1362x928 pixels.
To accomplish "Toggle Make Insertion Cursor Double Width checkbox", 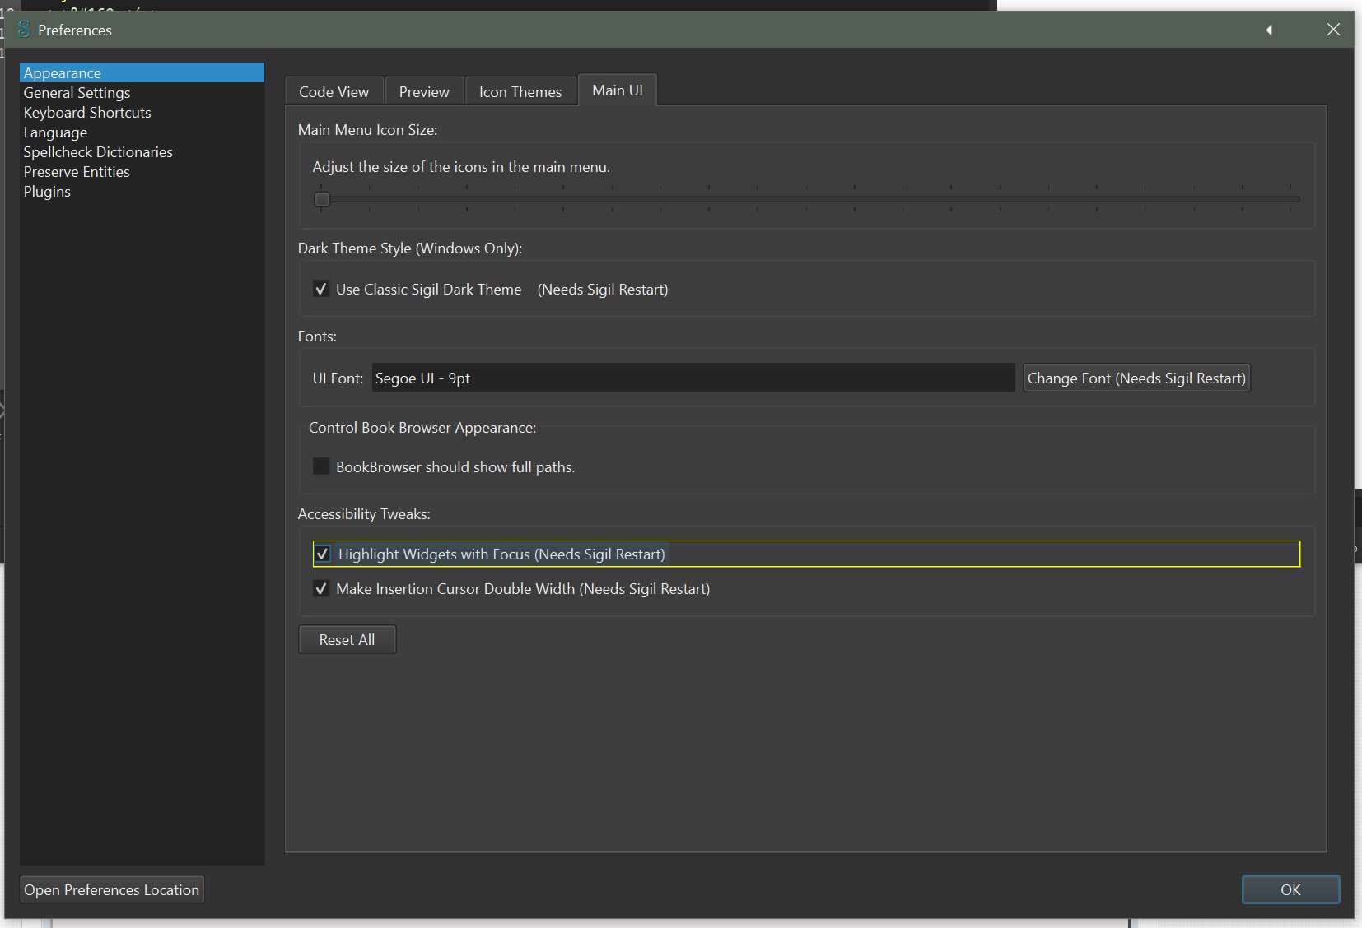I will 321,589.
